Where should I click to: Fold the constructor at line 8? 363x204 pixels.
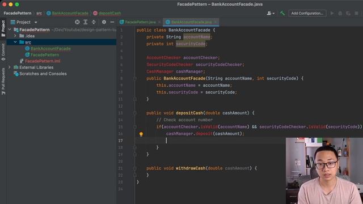point(134,79)
